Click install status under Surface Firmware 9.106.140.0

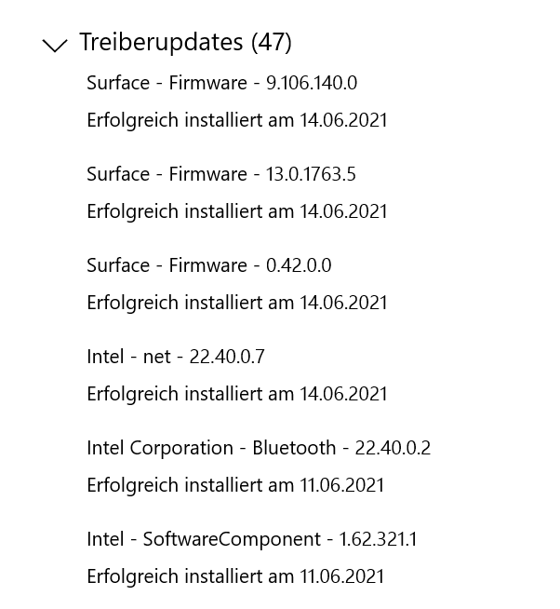click(x=236, y=120)
